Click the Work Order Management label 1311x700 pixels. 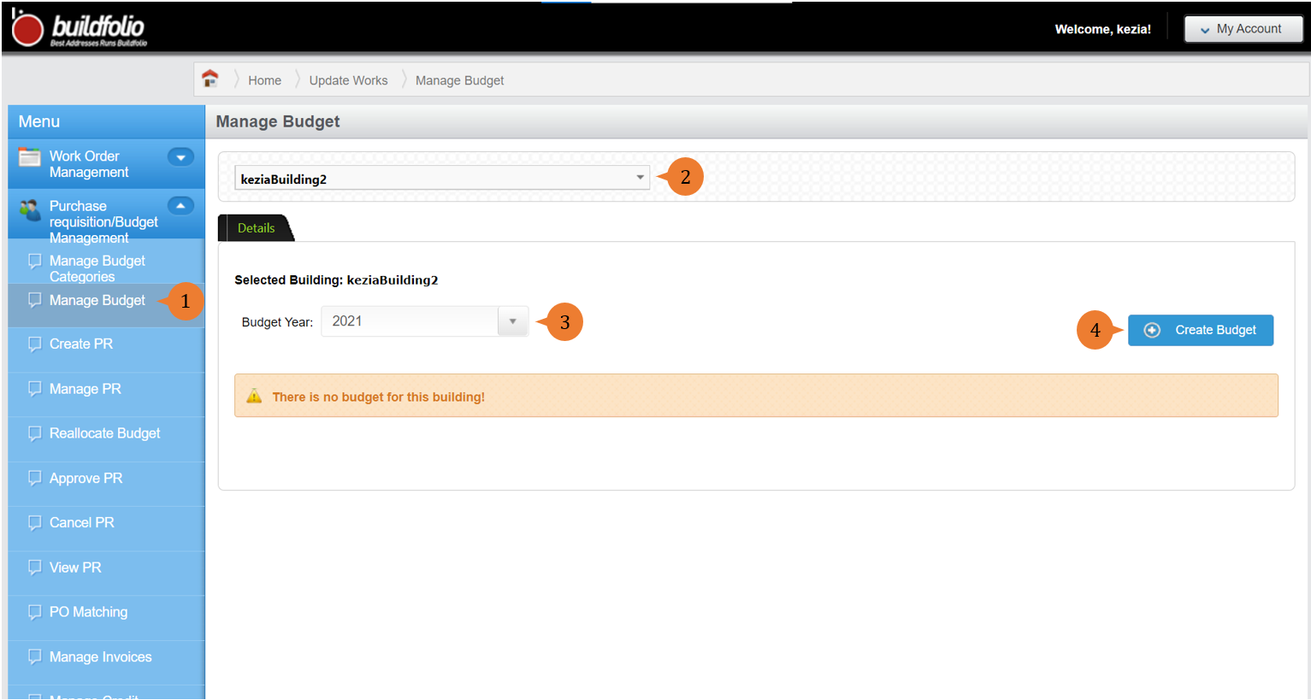[x=89, y=164]
